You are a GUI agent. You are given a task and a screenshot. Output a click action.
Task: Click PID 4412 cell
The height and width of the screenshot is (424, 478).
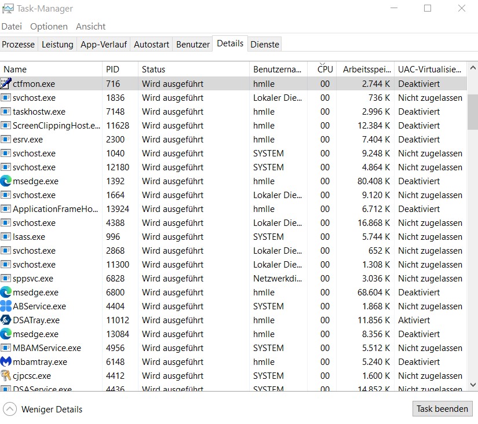pos(115,375)
